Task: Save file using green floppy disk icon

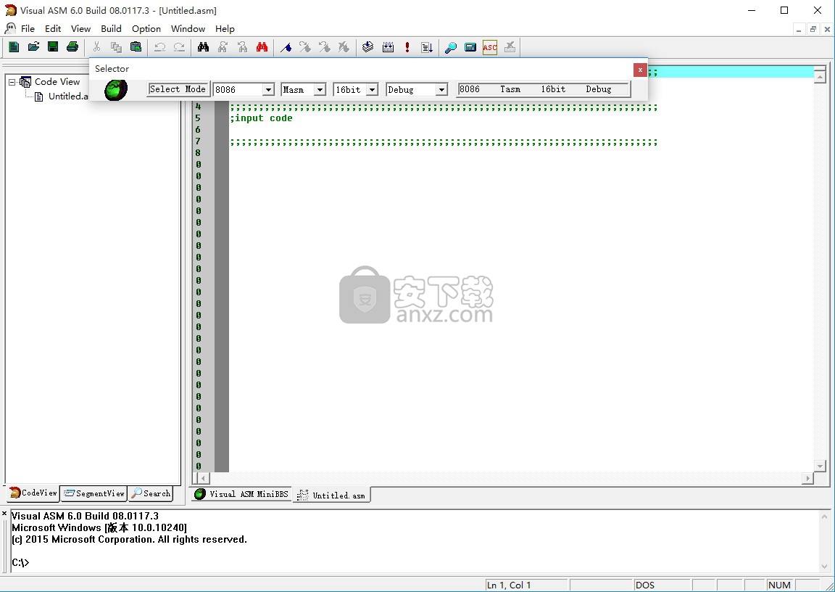Action: click(53, 47)
